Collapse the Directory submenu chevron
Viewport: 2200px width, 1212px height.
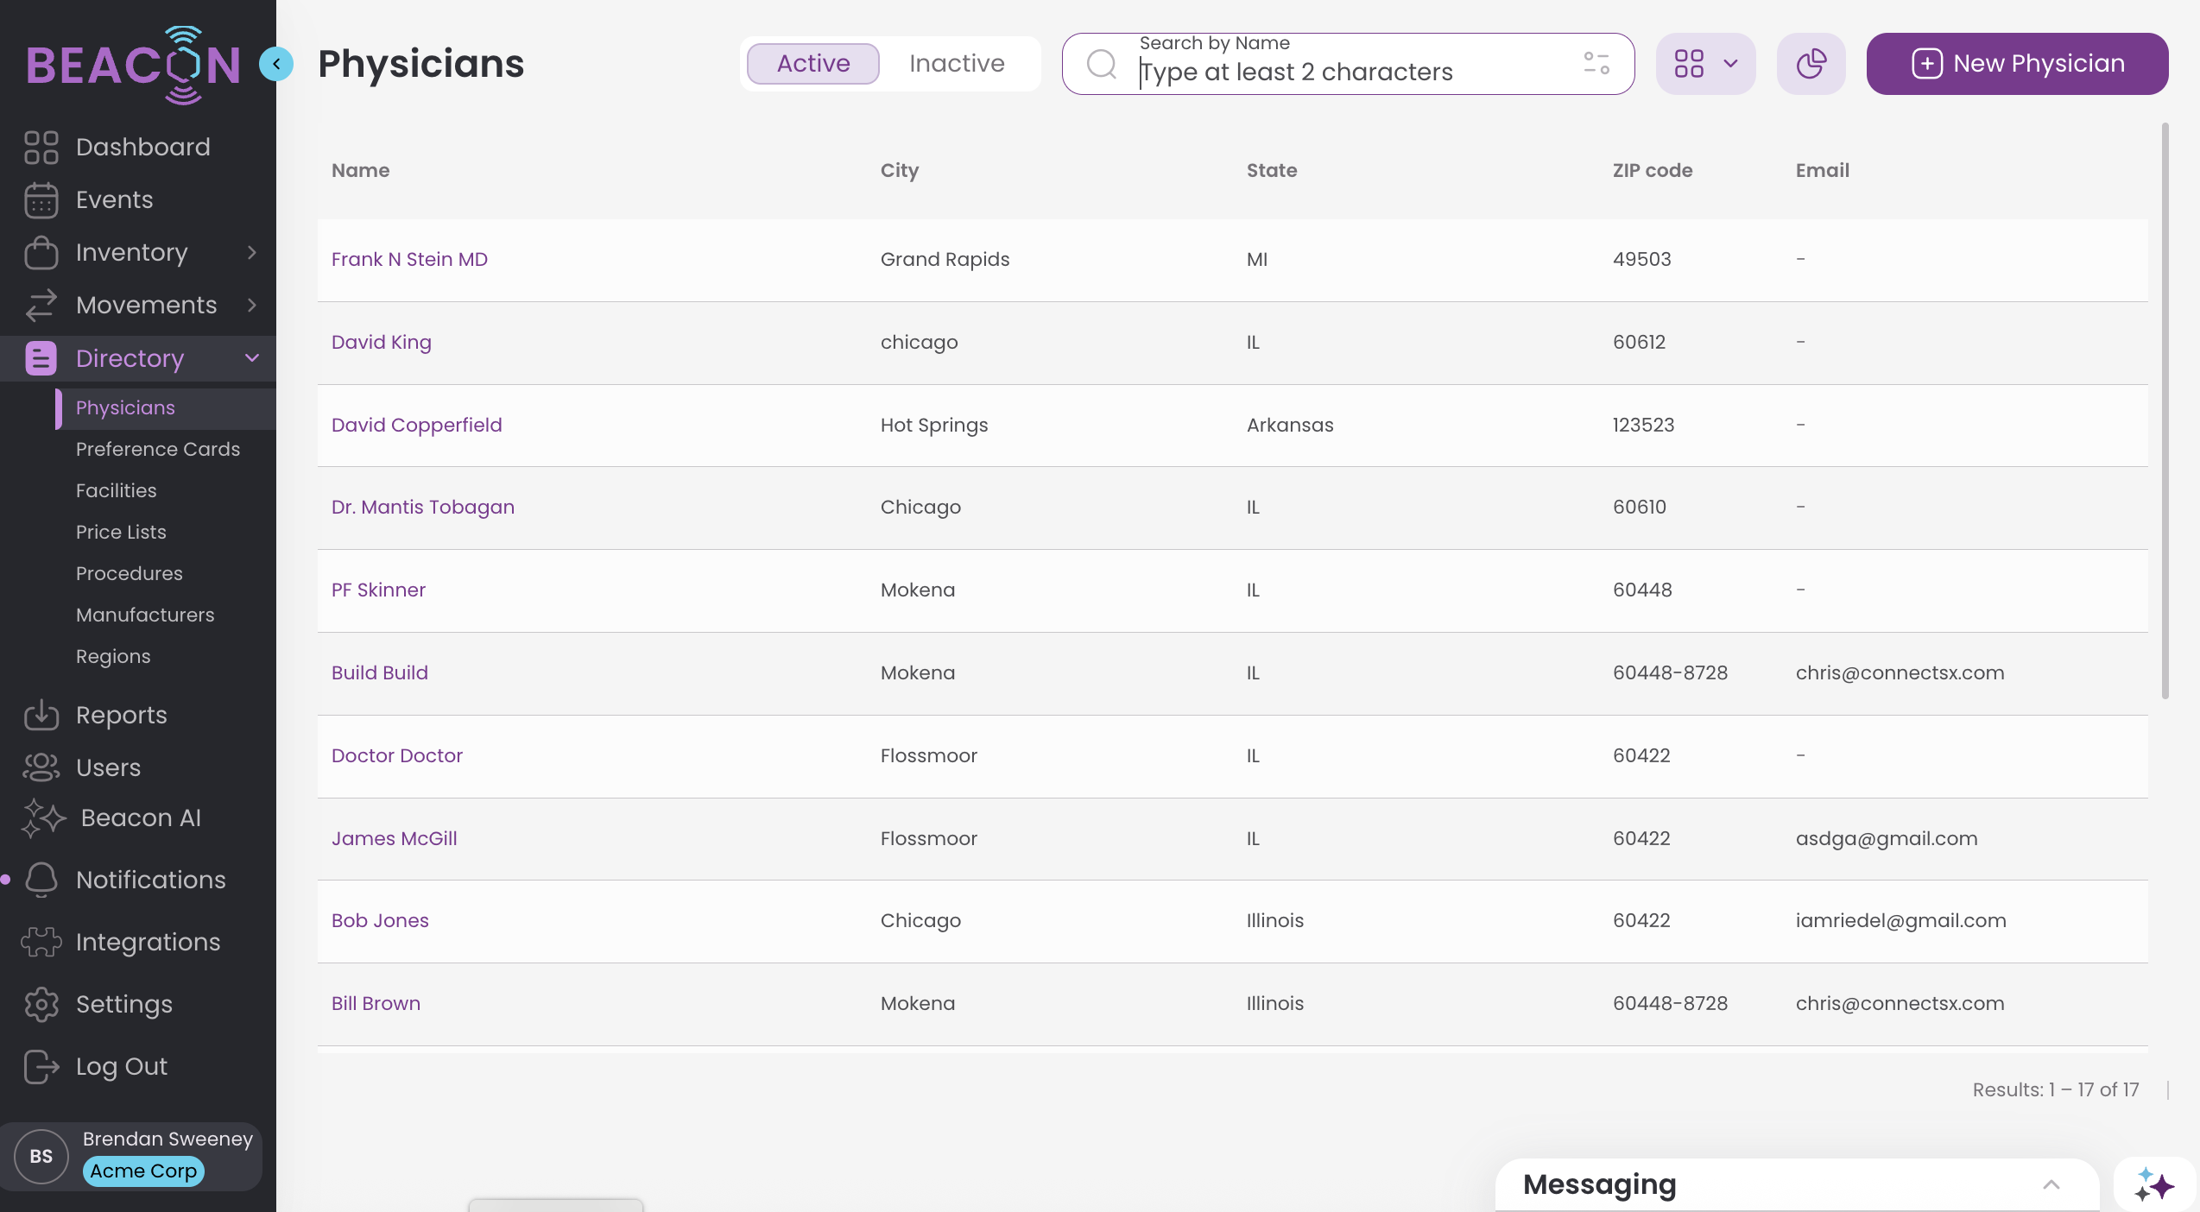point(252,358)
